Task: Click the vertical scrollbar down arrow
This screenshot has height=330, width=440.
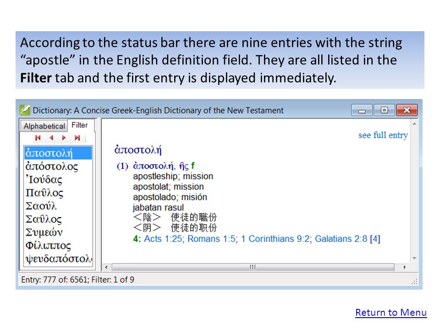Action: point(414,258)
